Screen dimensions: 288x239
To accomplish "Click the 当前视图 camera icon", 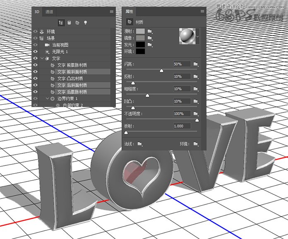I will [47, 45].
